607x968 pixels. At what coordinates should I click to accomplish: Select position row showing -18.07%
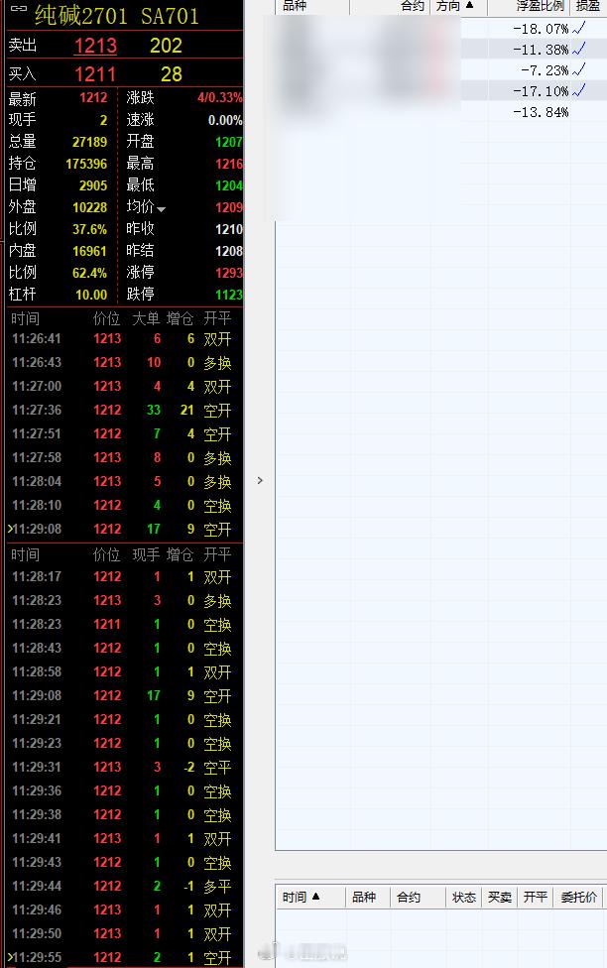pyautogui.click(x=441, y=28)
